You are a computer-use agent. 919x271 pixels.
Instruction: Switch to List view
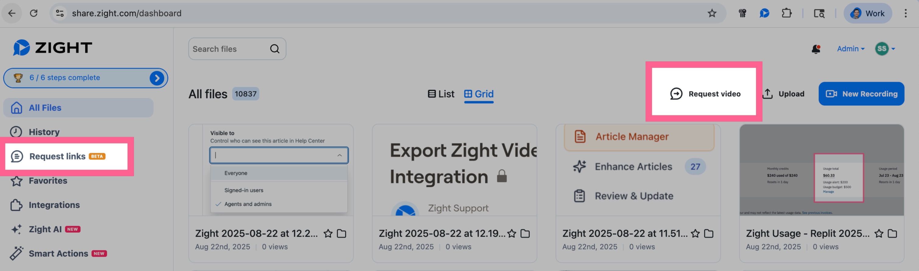click(x=441, y=94)
